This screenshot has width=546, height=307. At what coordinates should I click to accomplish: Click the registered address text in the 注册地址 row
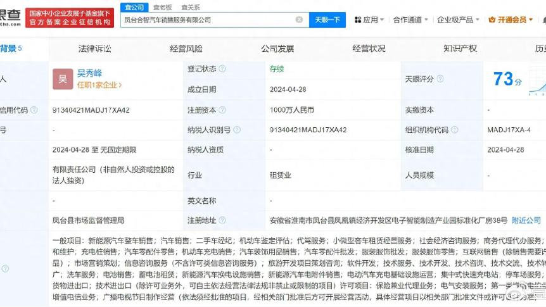pos(388,220)
